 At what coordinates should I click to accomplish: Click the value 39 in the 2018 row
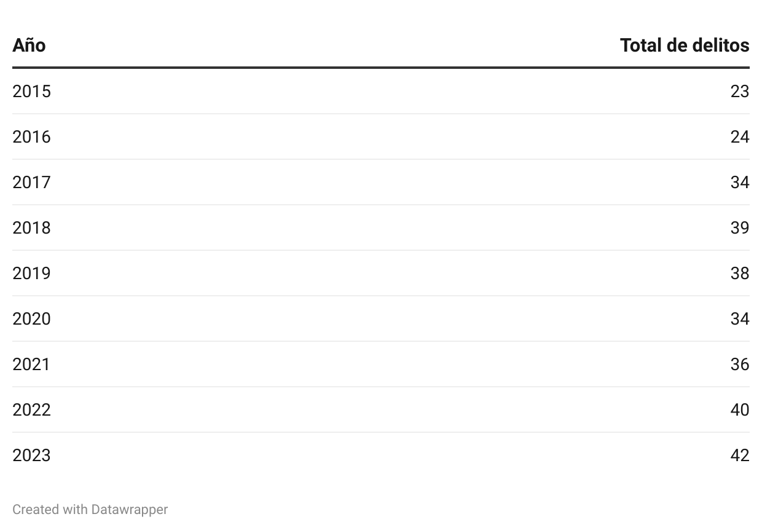click(x=739, y=228)
